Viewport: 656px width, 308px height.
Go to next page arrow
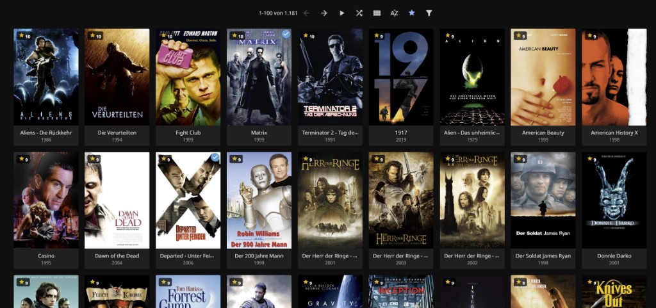click(324, 13)
